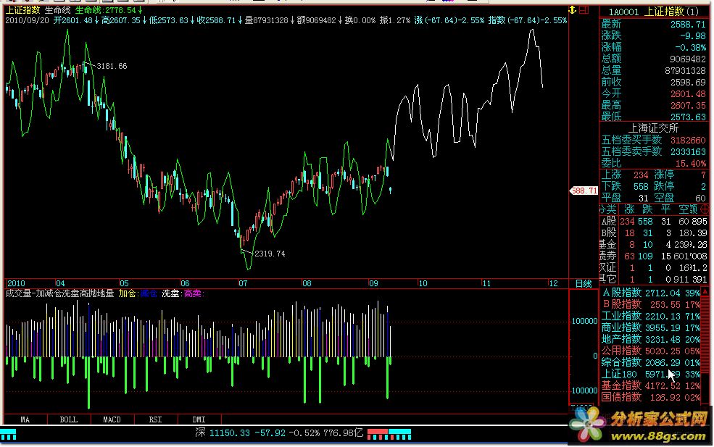The width and height of the screenshot is (714, 447).
Task: Click the 上涨 234 count
Action: tap(624, 175)
